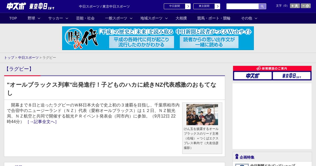316x166 pixels.
Task: Open the 東京新聞 link button
Action: [x=204, y=6]
